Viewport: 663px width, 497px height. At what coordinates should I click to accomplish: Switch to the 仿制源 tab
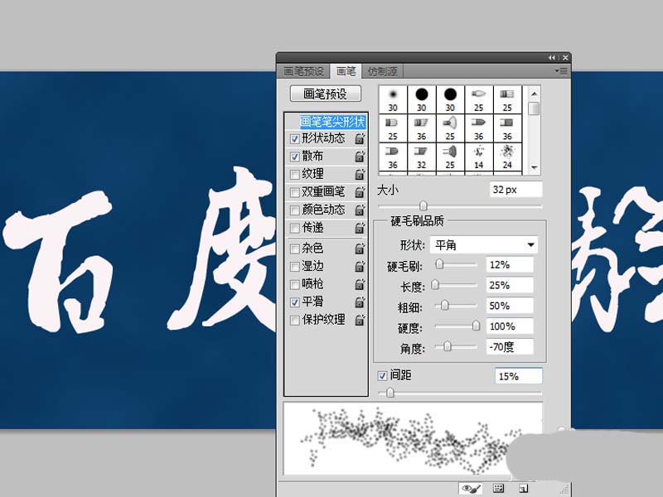[382, 71]
